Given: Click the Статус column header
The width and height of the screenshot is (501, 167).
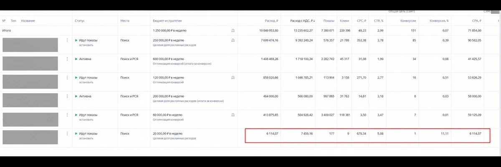Looking at the screenshot, I should pos(80,20).
